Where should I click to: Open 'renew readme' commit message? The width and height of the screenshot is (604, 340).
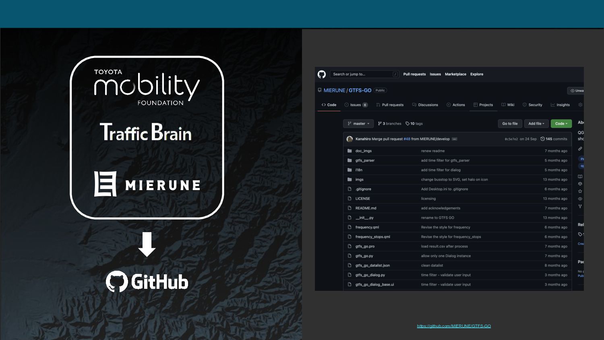[x=433, y=151]
